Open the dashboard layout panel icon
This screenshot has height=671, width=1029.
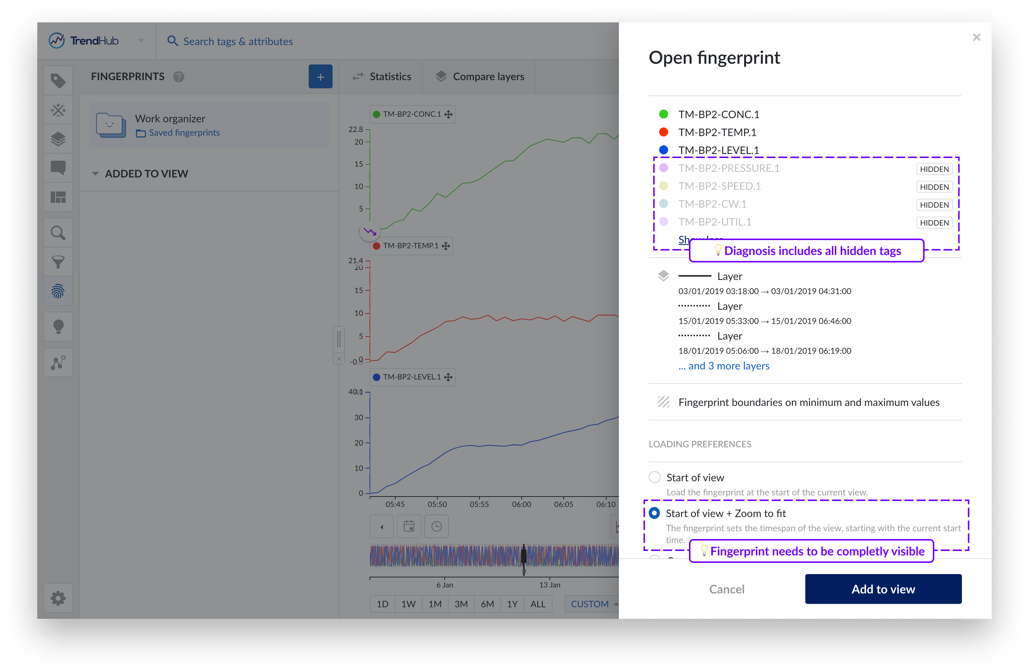58,197
